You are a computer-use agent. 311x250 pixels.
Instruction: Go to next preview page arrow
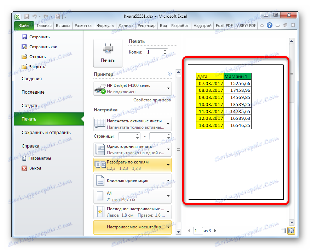215,231
